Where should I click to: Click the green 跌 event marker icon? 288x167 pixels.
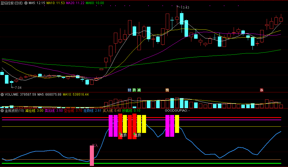click(134, 90)
